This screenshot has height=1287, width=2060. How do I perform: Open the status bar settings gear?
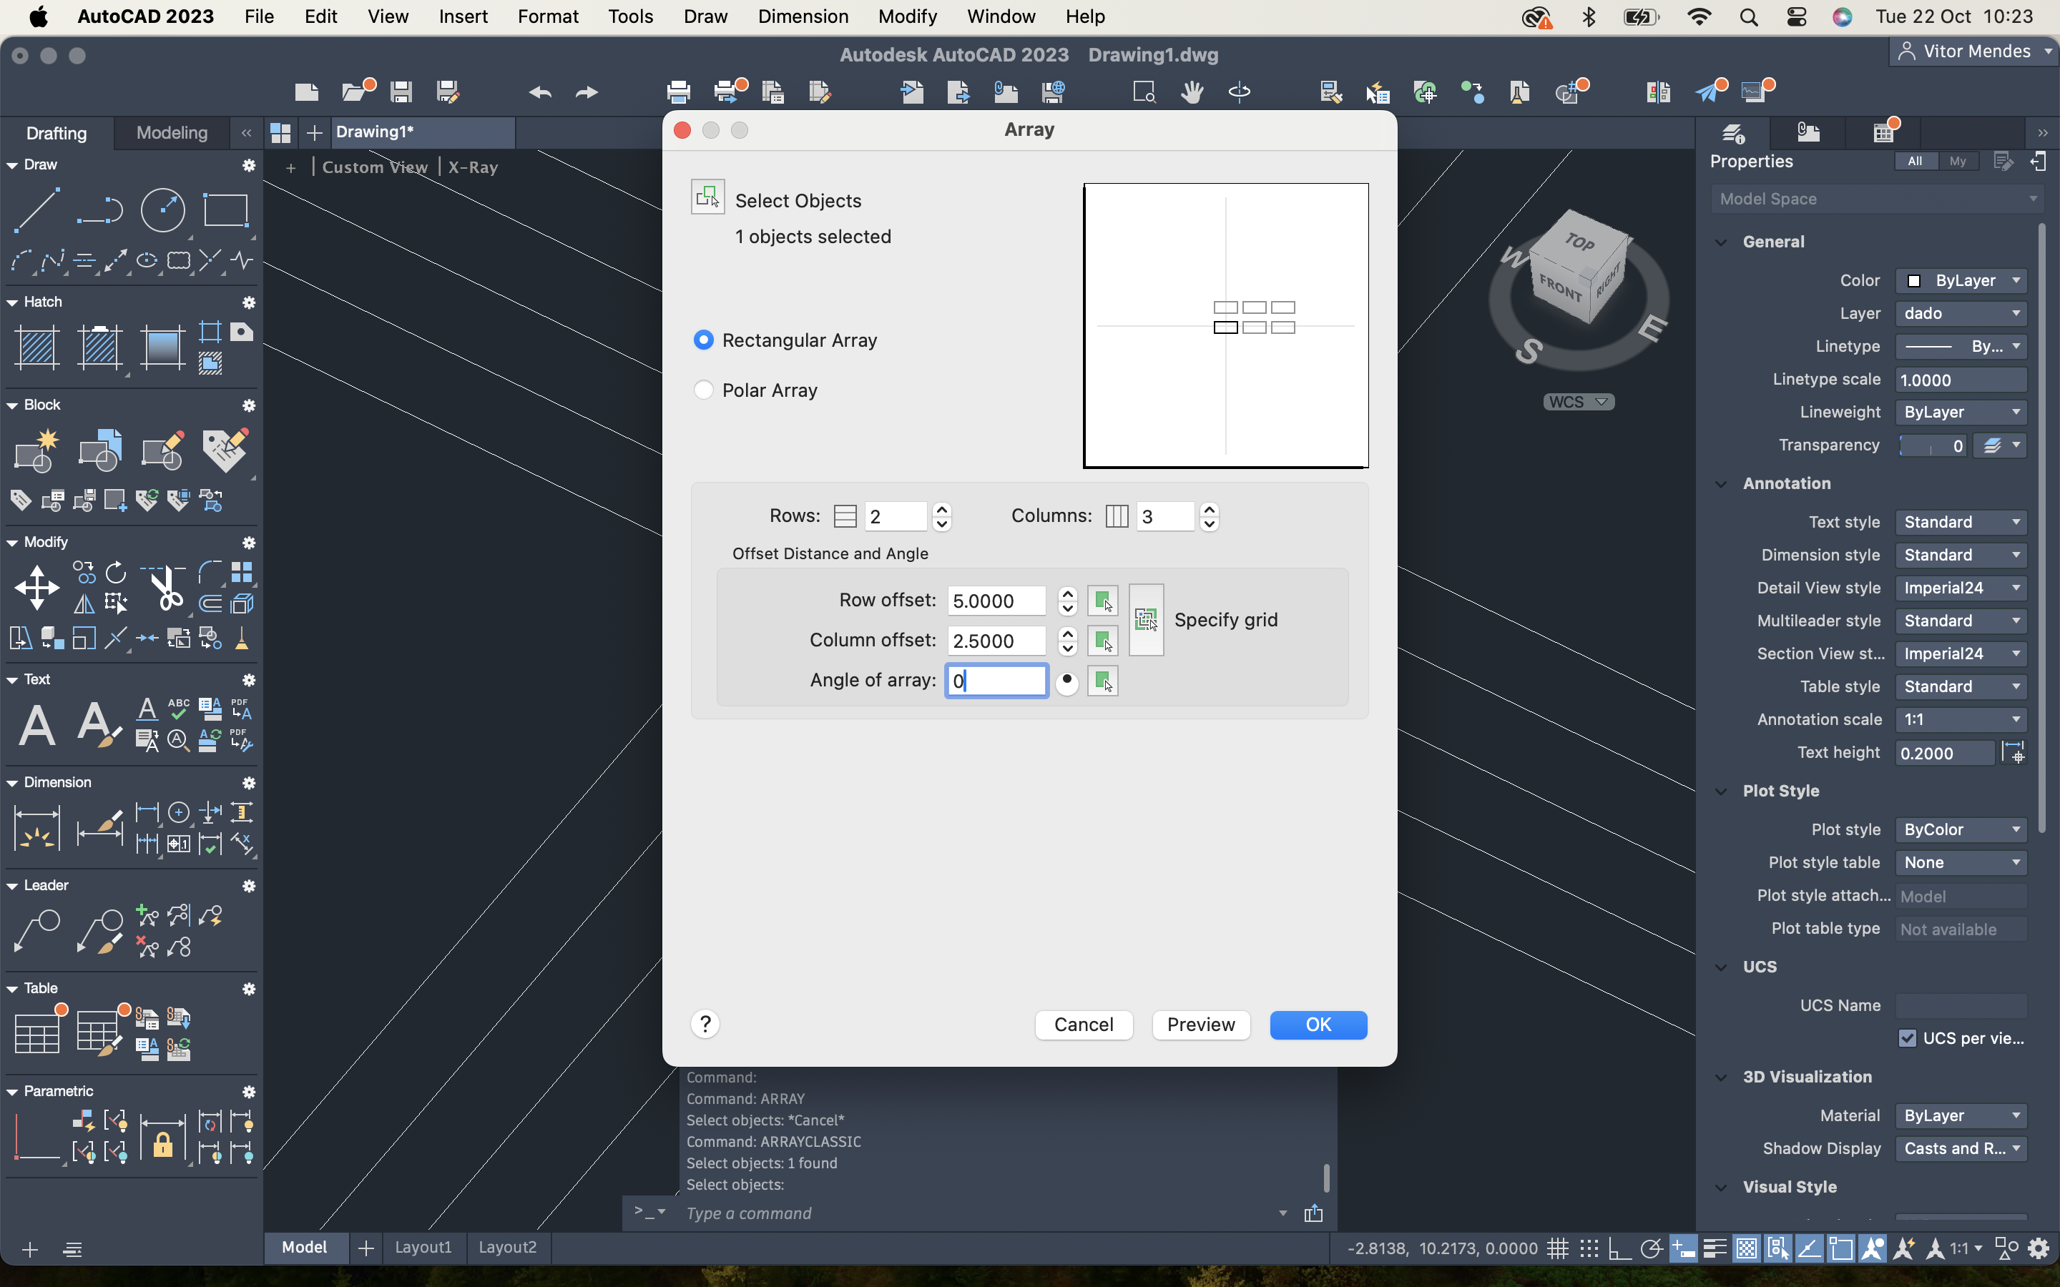[x=2038, y=1248]
